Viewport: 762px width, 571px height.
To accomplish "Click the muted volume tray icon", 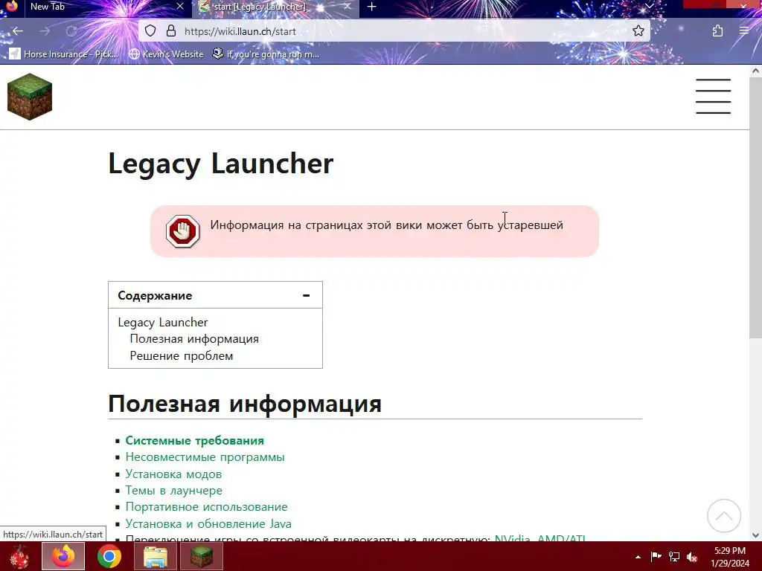I will click(x=692, y=556).
